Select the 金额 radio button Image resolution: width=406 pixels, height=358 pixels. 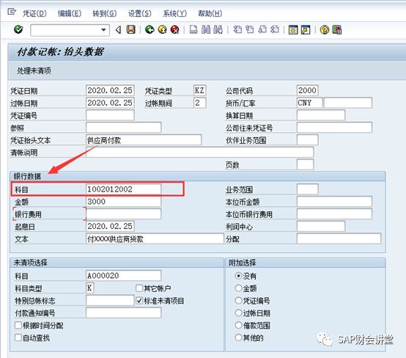(x=238, y=288)
